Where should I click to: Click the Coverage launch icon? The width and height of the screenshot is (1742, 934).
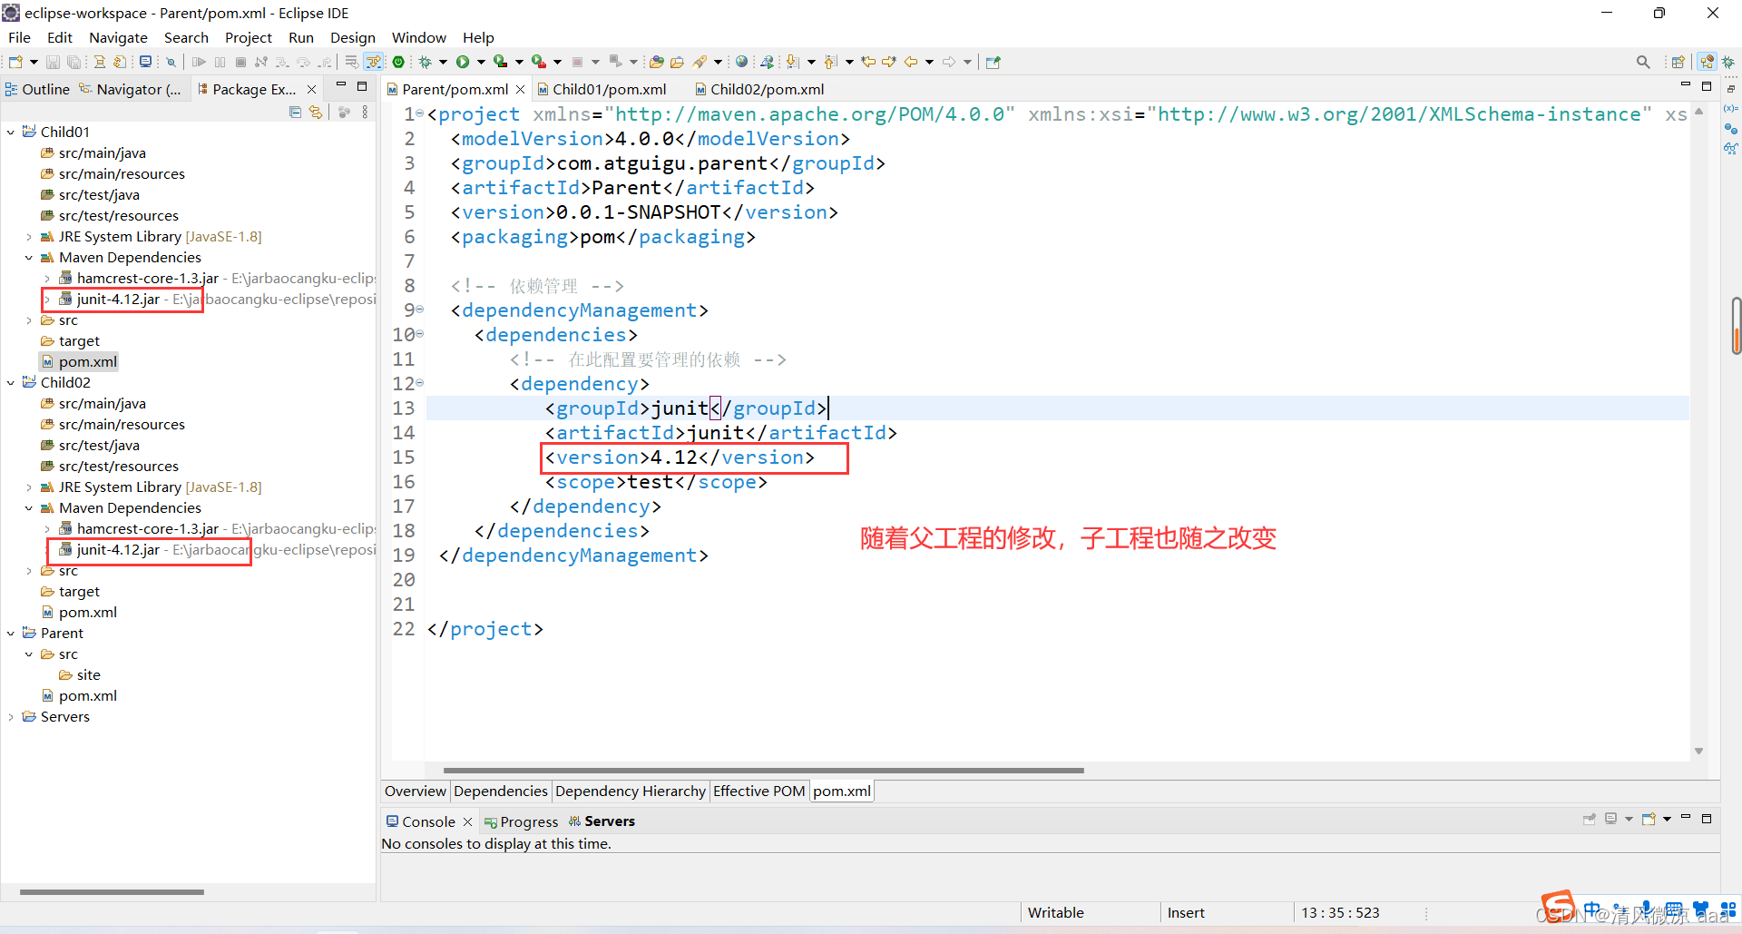(x=500, y=62)
